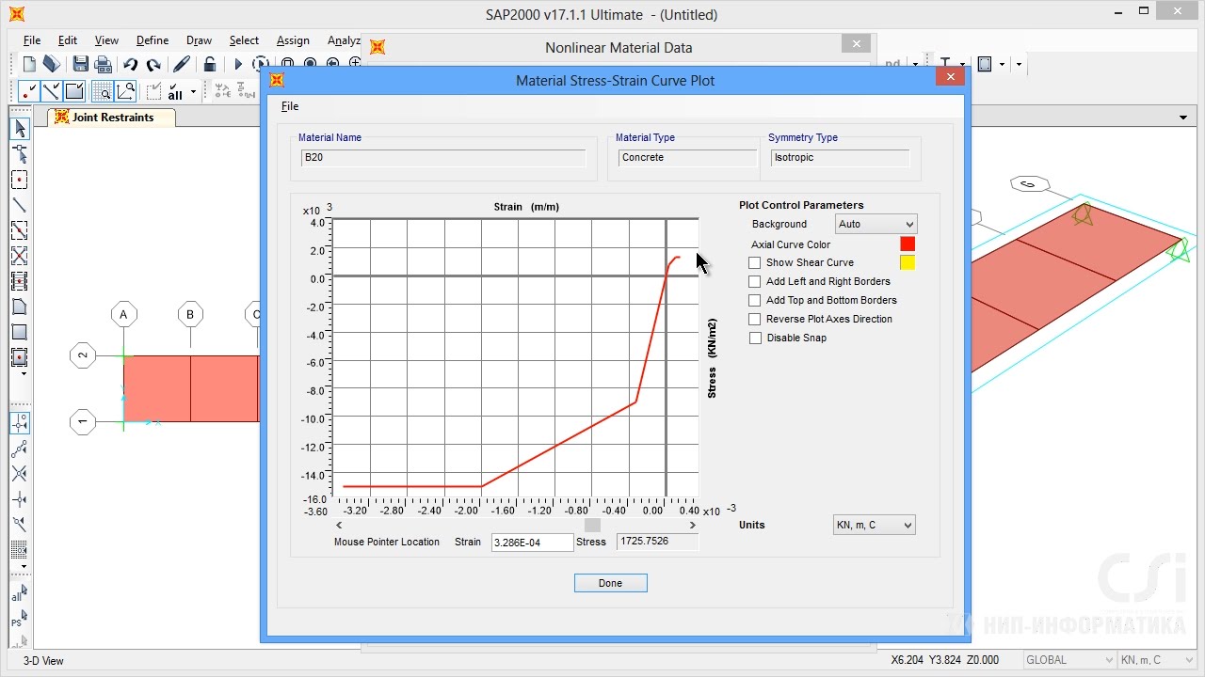
Task: Click the pencil refresh window icon
Action: pos(182,64)
